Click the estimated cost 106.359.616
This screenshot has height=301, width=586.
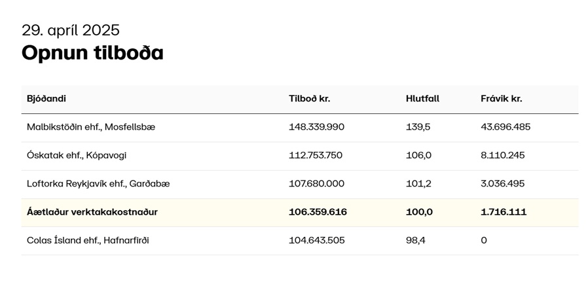point(318,212)
